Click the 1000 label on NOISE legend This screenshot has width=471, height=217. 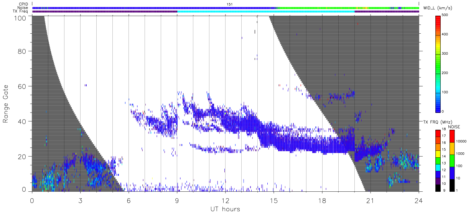pos(461,154)
